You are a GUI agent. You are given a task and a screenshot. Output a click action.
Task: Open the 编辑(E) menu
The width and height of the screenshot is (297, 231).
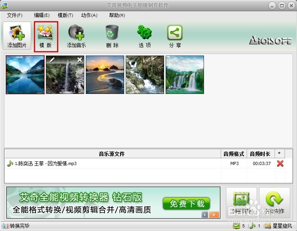coord(42,15)
